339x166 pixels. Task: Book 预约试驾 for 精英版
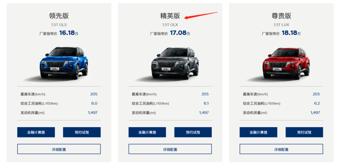click(x=193, y=132)
